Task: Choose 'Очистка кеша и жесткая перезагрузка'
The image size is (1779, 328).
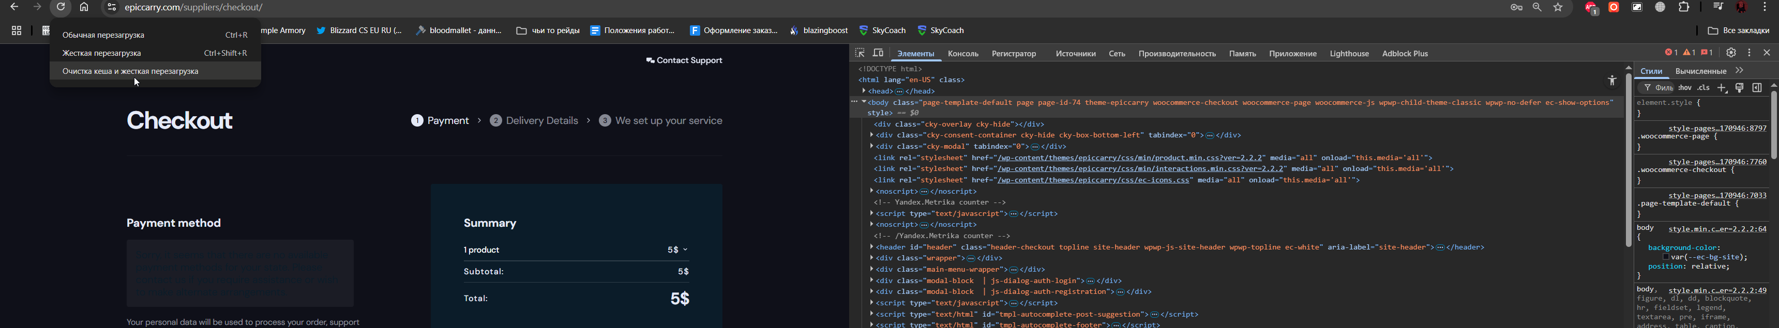Action: [155, 72]
